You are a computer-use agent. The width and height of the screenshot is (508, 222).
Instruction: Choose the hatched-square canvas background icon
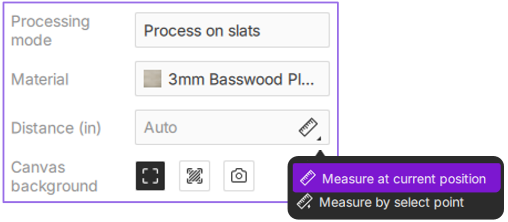point(194,176)
